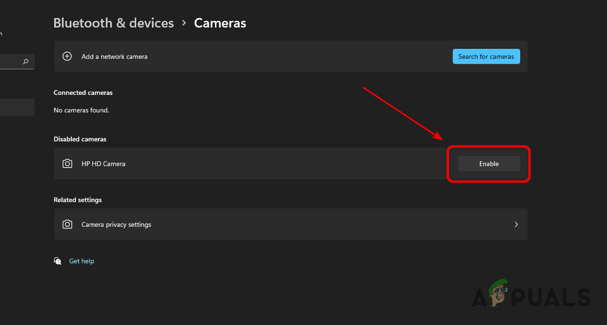Click the camera icon for Camera privacy settings
Screen dimensions: 607x325
67,224
